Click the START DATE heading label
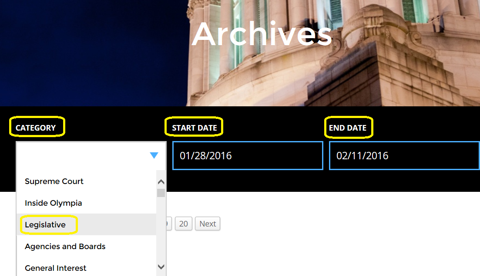The height and width of the screenshot is (276, 480). pyautogui.click(x=193, y=127)
